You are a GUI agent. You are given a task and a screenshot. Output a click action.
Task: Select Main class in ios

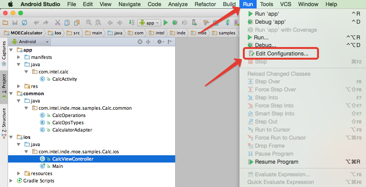[57, 166]
